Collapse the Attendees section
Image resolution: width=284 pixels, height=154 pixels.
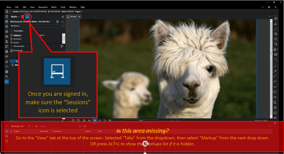(12, 31)
